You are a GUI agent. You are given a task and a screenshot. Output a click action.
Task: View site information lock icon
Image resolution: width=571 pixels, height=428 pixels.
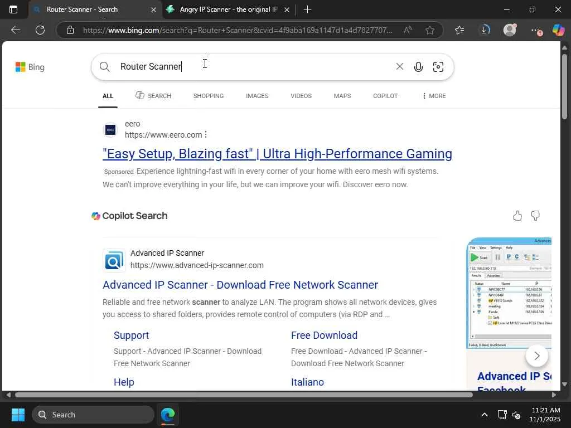pyautogui.click(x=70, y=30)
